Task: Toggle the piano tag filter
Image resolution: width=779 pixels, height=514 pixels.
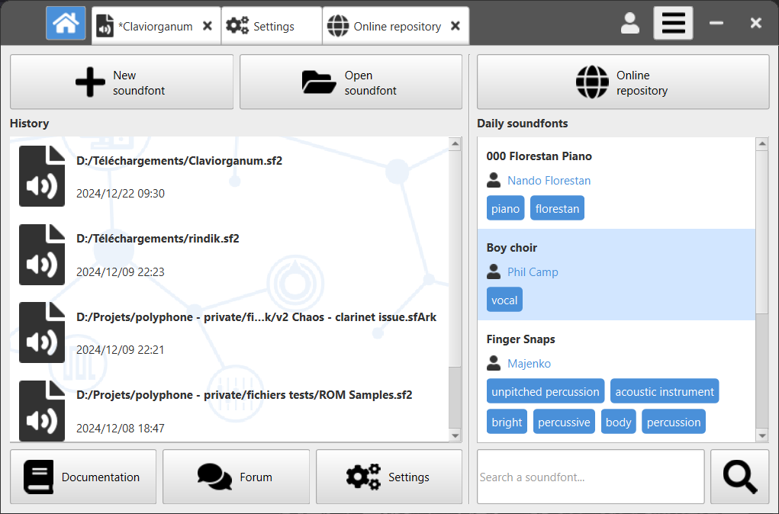Action: (505, 207)
